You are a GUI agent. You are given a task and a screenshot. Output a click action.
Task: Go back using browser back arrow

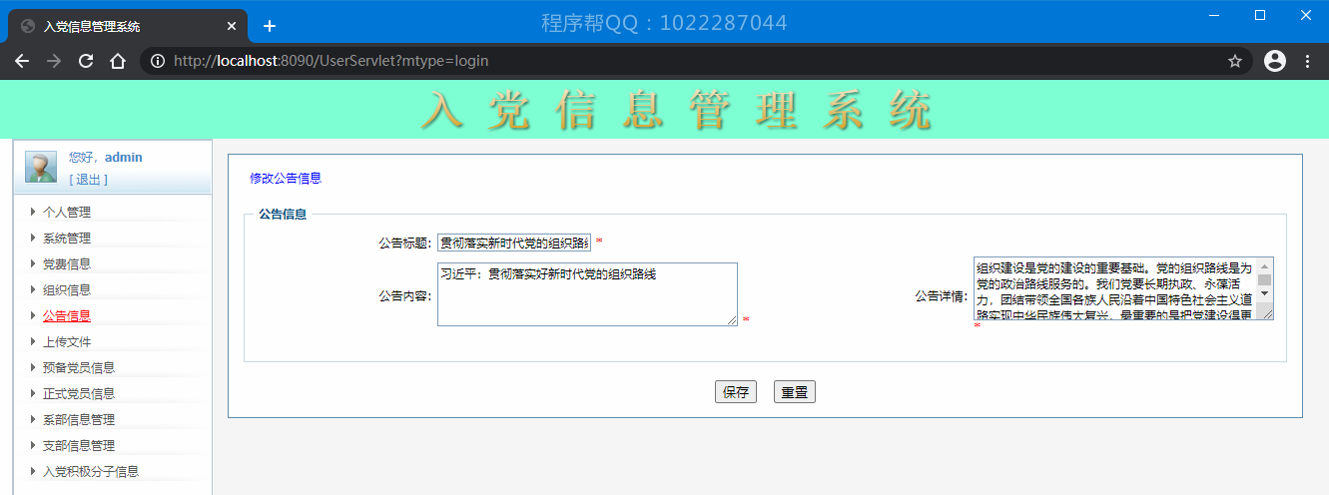click(22, 61)
